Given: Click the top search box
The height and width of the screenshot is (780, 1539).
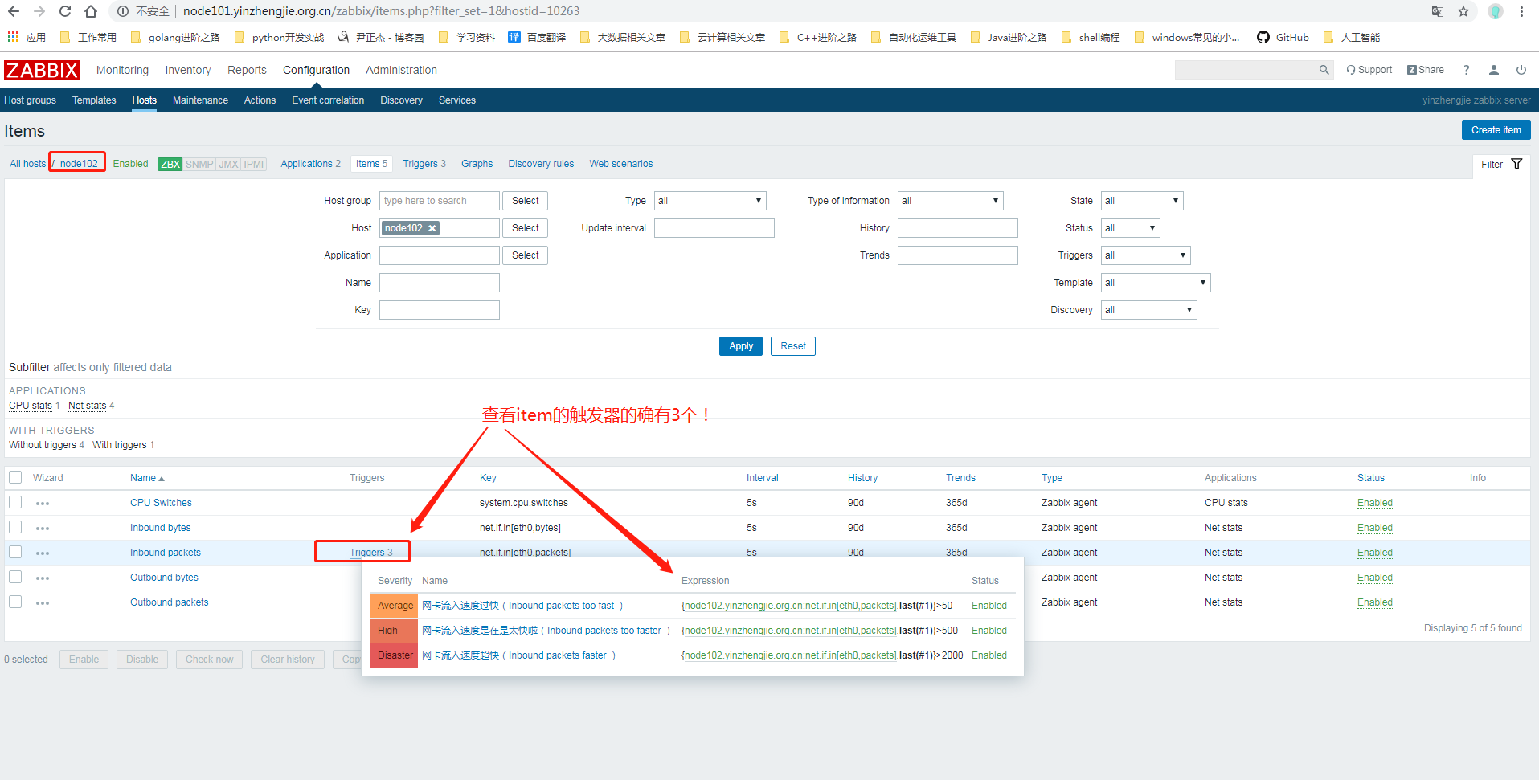Looking at the screenshot, I should pos(1246,70).
